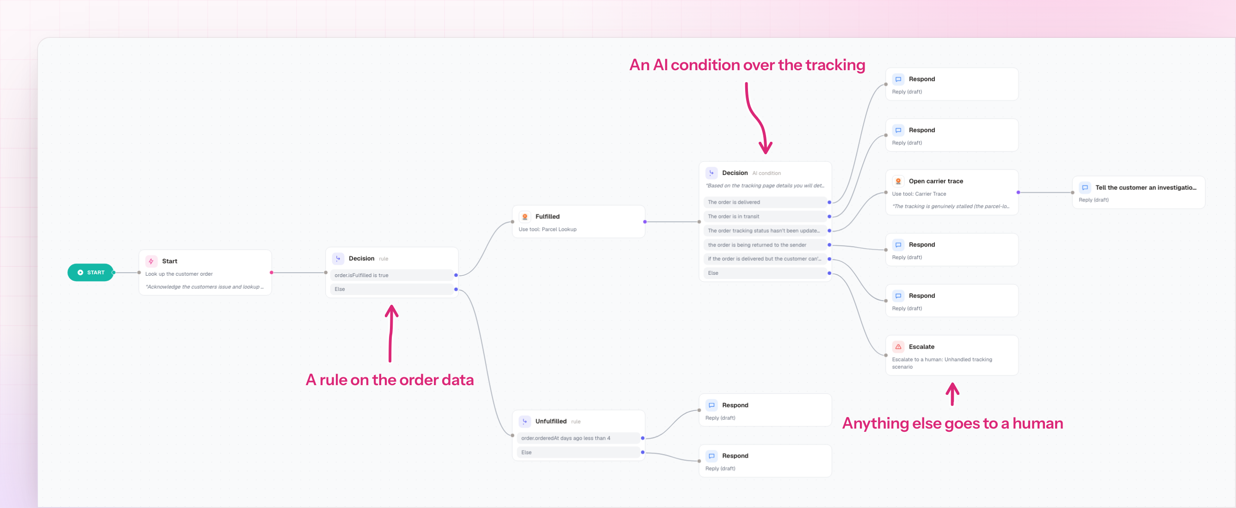
Task: Select the Else row in rule Decision node
Action: tap(391, 289)
